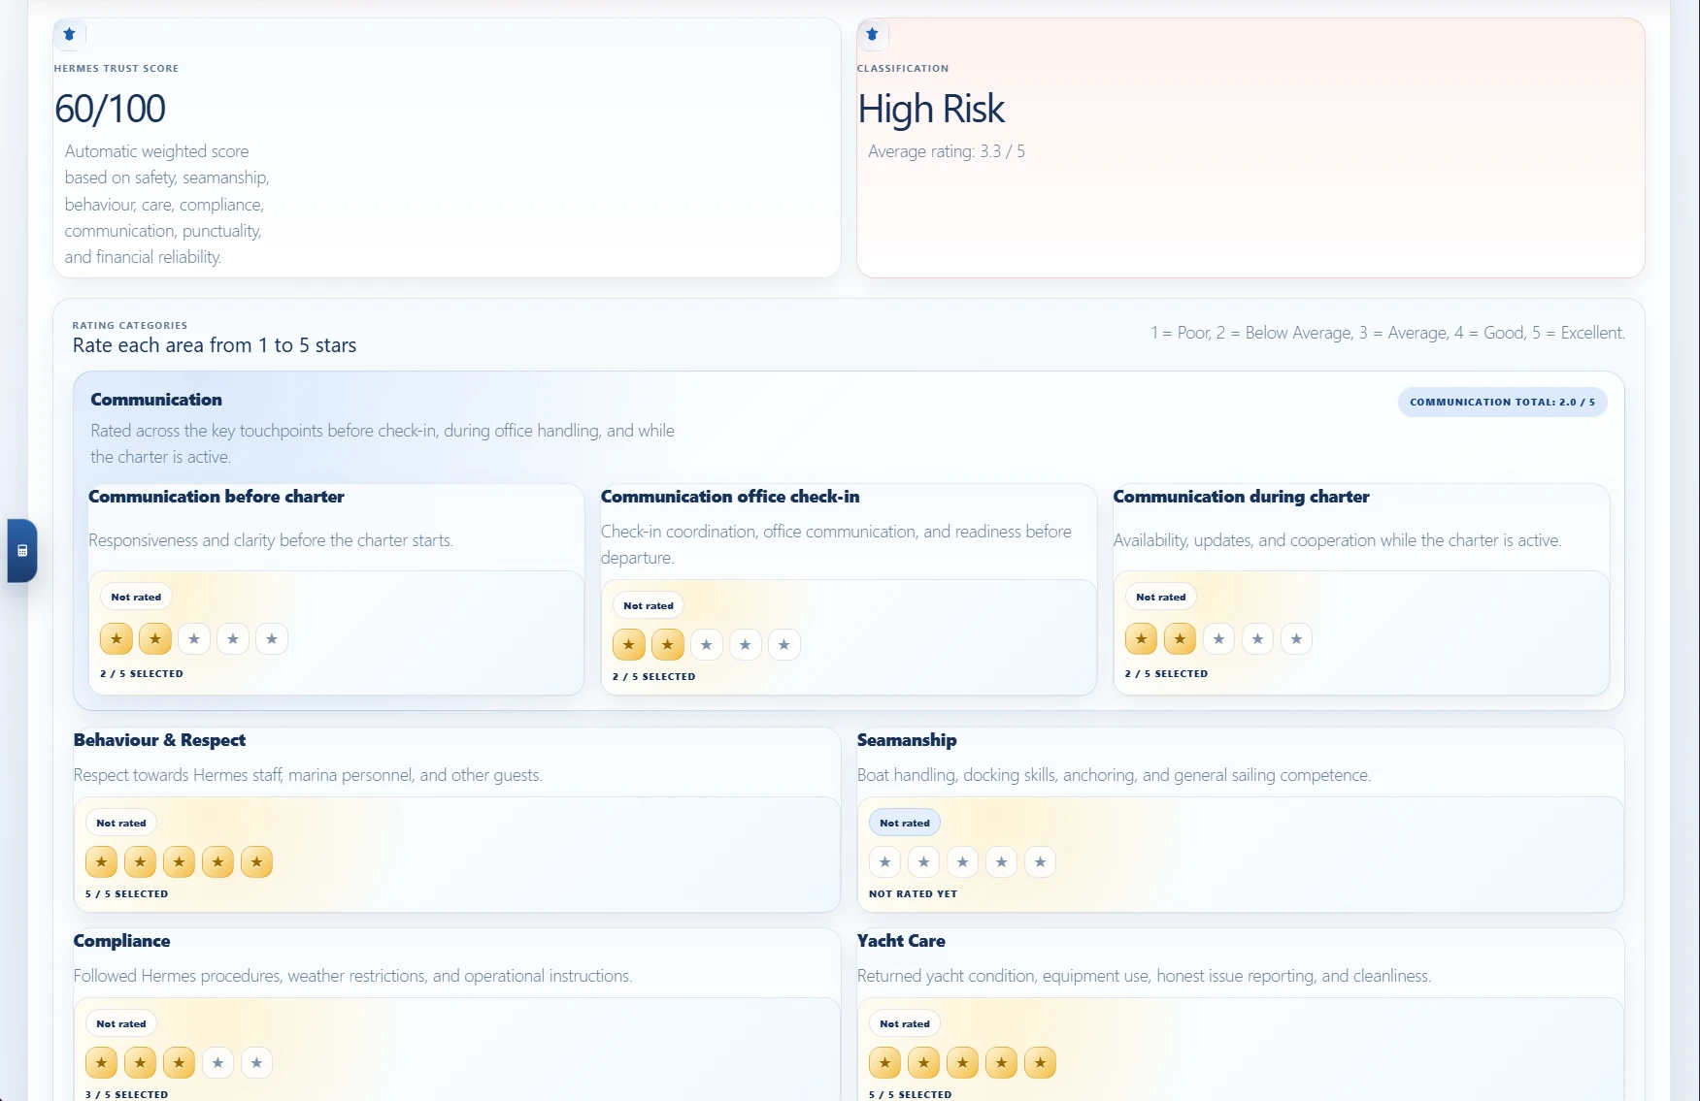Click the Communication Total 2.0 / 5 badge

tap(1502, 403)
